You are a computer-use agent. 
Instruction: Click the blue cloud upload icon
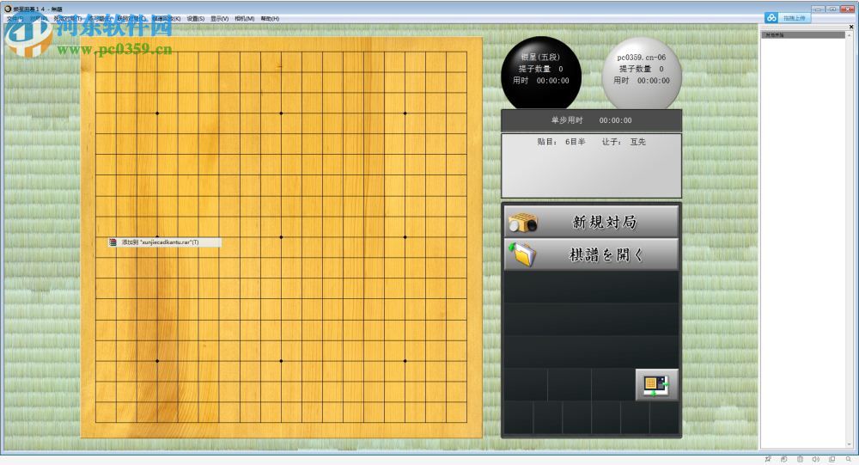(771, 17)
